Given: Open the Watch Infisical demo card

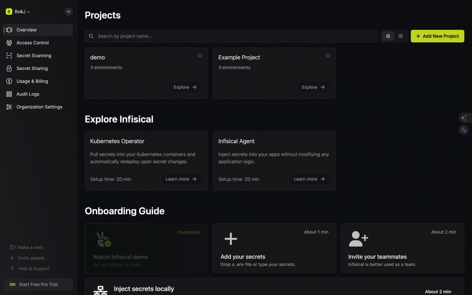Looking at the screenshot, I should click(146, 248).
